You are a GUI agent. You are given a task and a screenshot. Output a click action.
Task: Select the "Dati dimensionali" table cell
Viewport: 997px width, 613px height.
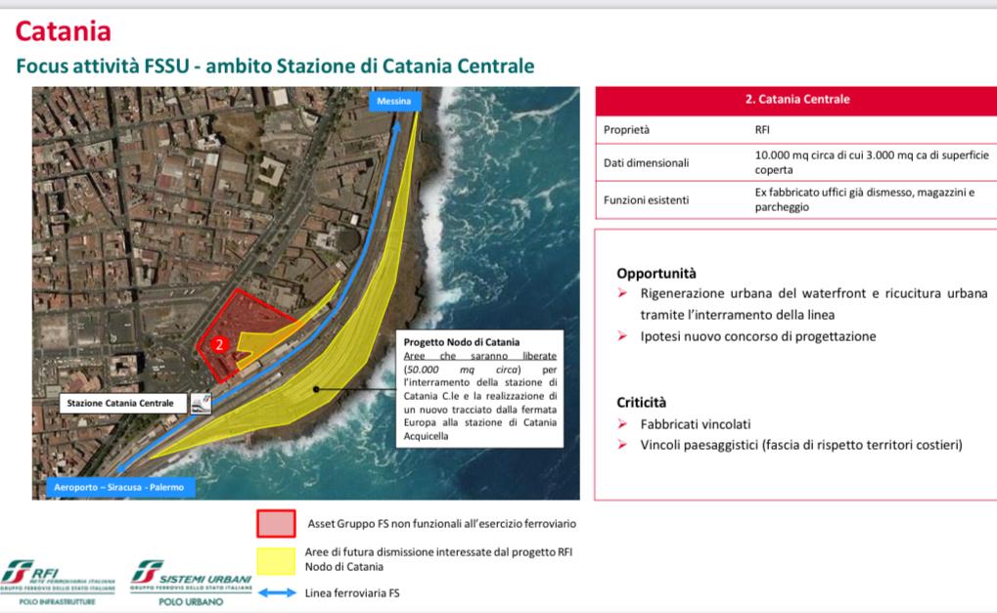(x=646, y=162)
